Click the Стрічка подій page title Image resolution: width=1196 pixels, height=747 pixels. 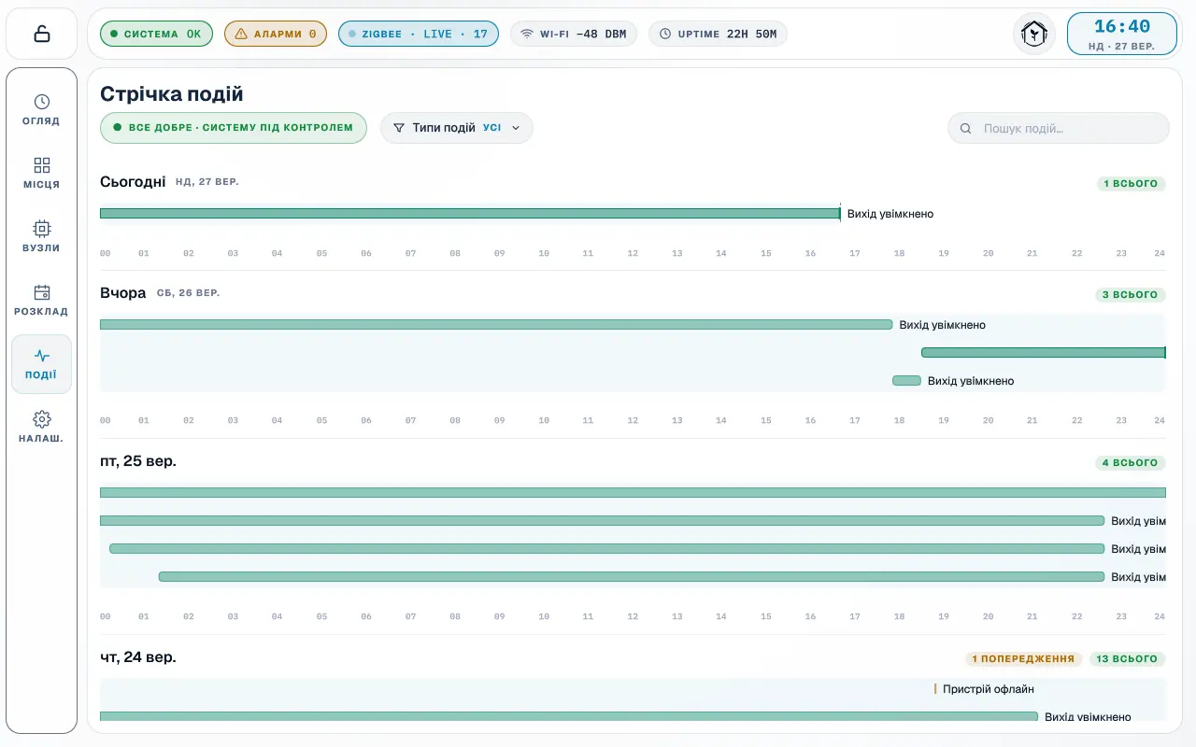click(172, 94)
